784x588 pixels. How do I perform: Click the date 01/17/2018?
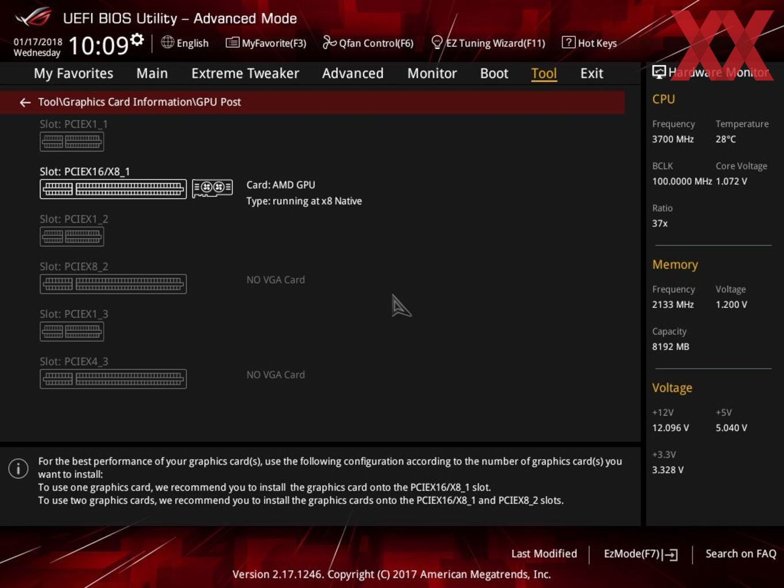pyautogui.click(x=38, y=42)
